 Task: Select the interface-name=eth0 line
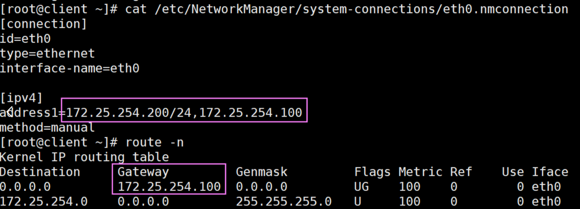point(69,68)
